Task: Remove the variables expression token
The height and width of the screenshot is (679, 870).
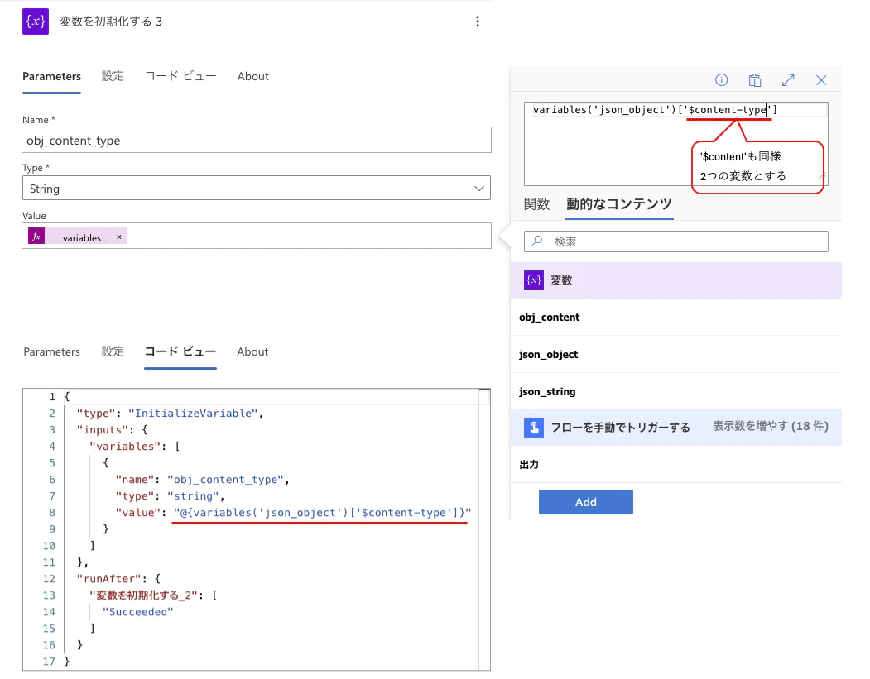Action: point(118,237)
